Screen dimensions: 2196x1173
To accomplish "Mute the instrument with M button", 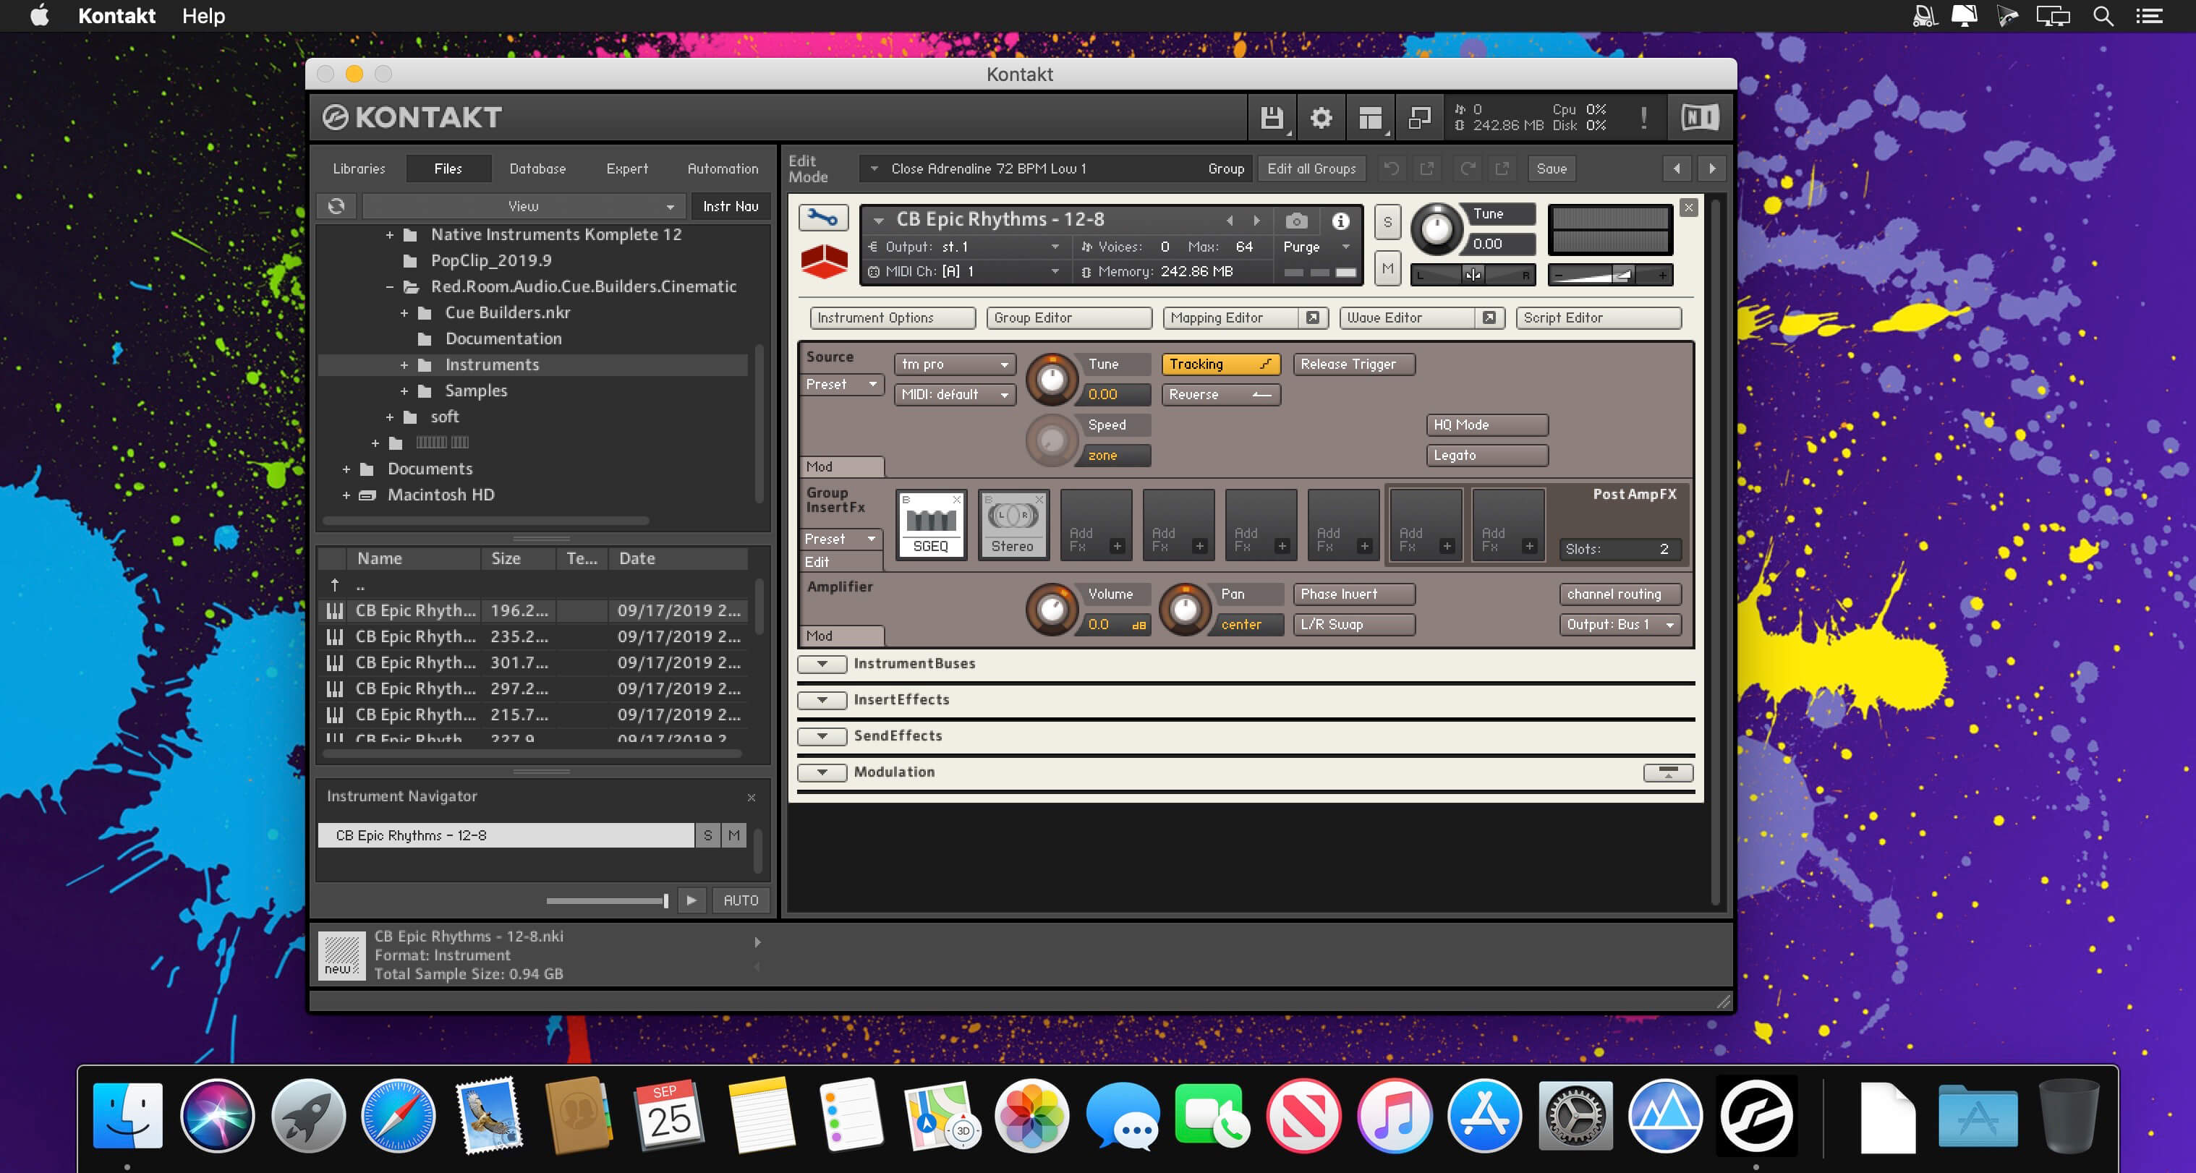I will (x=1387, y=269).
